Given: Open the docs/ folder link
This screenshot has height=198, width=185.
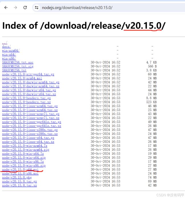Looking at the screenshot, I should [x=6, y=46].
